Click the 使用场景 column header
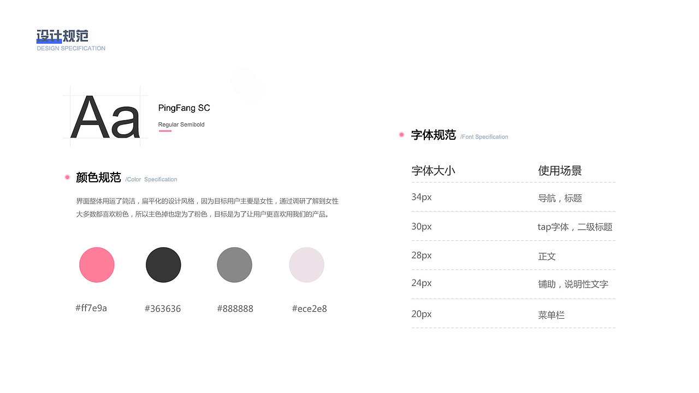This screenshot has width=699, height=393. tap(560, 171)
